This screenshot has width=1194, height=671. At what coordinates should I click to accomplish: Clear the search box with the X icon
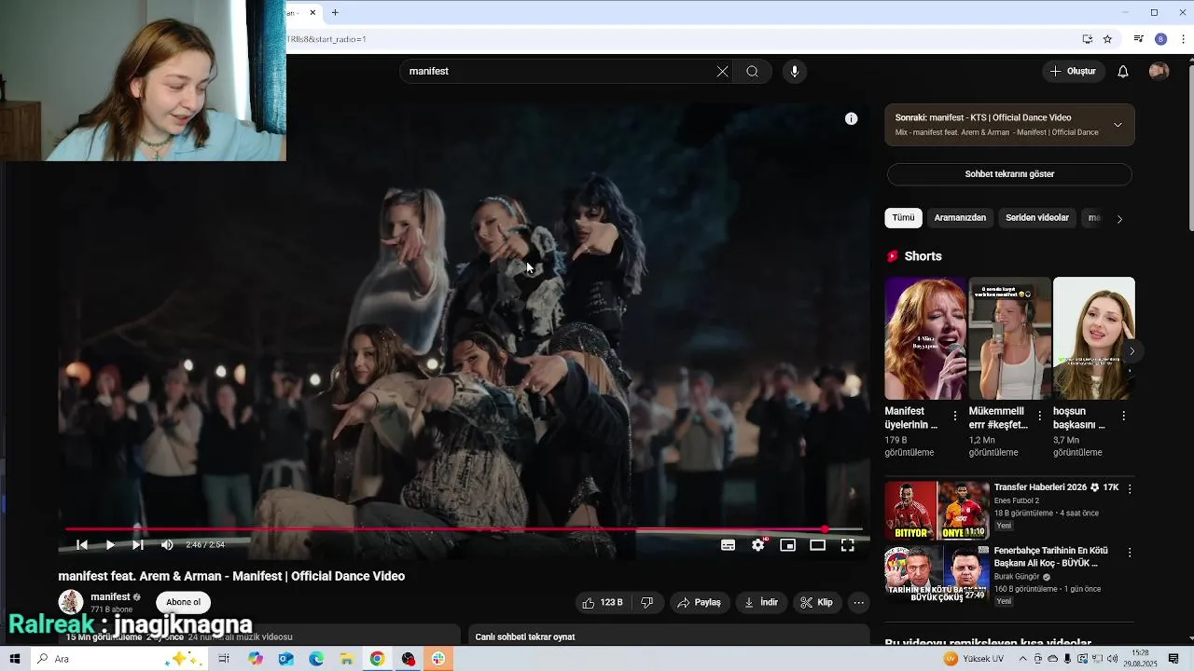[722, 72]
